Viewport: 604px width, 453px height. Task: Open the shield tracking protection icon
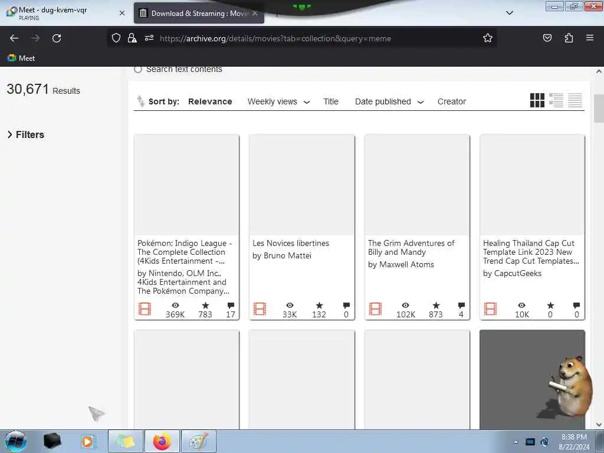click(116, 38)
